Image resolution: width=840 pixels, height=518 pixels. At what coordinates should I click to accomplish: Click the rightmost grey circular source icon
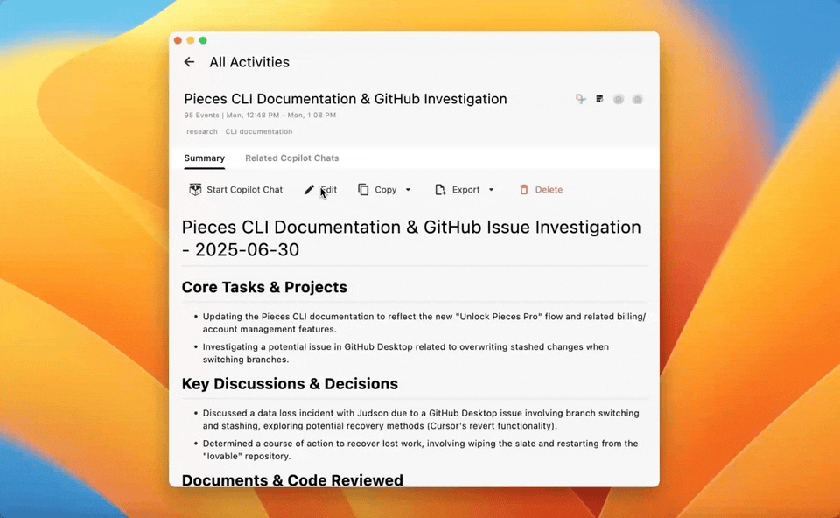(637, 99)
